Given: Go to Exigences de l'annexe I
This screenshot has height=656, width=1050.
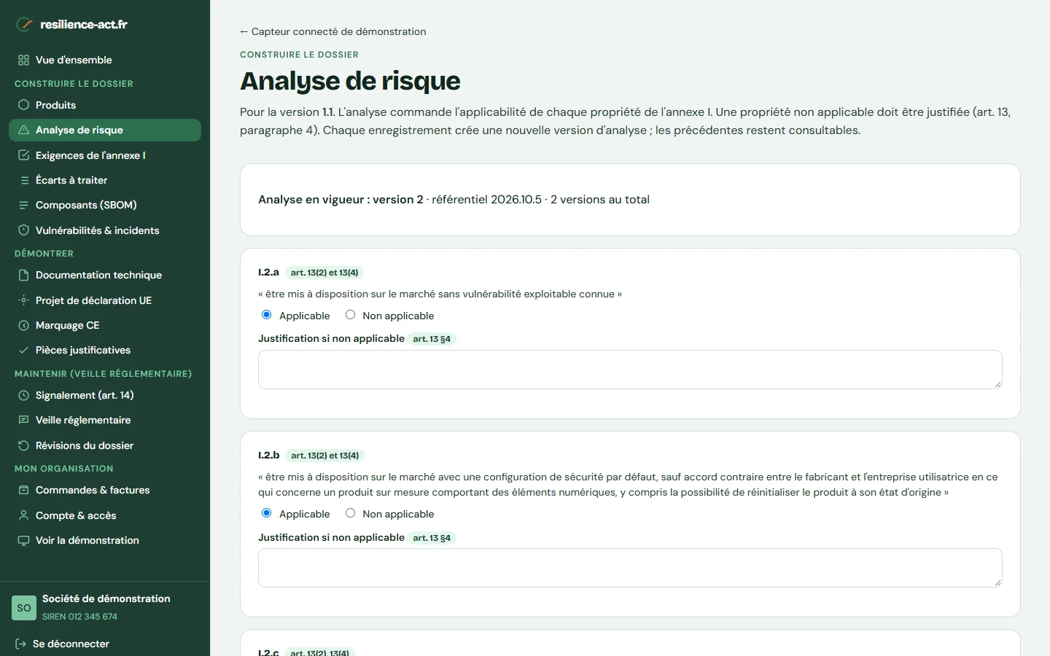Looking at the screenshot, I should click(105, 155).
